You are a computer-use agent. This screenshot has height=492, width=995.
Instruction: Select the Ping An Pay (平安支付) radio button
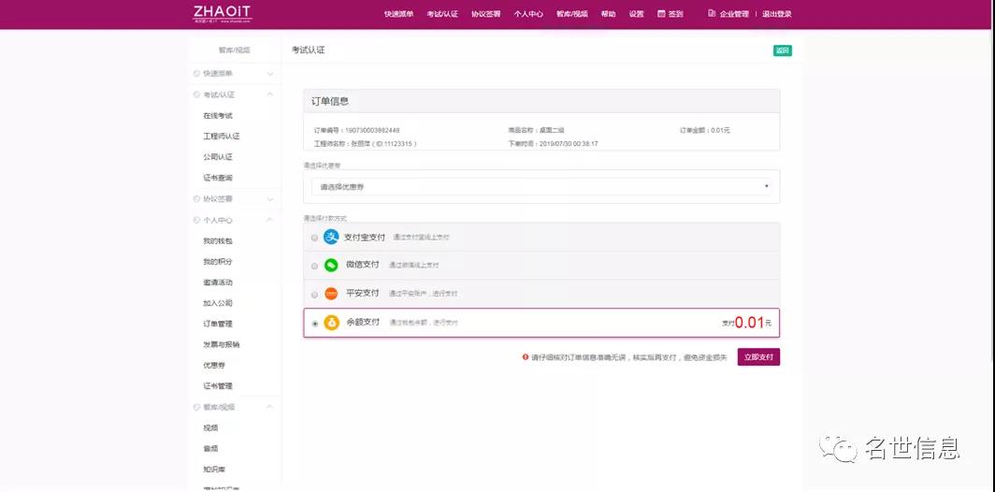tap(314, 295)
